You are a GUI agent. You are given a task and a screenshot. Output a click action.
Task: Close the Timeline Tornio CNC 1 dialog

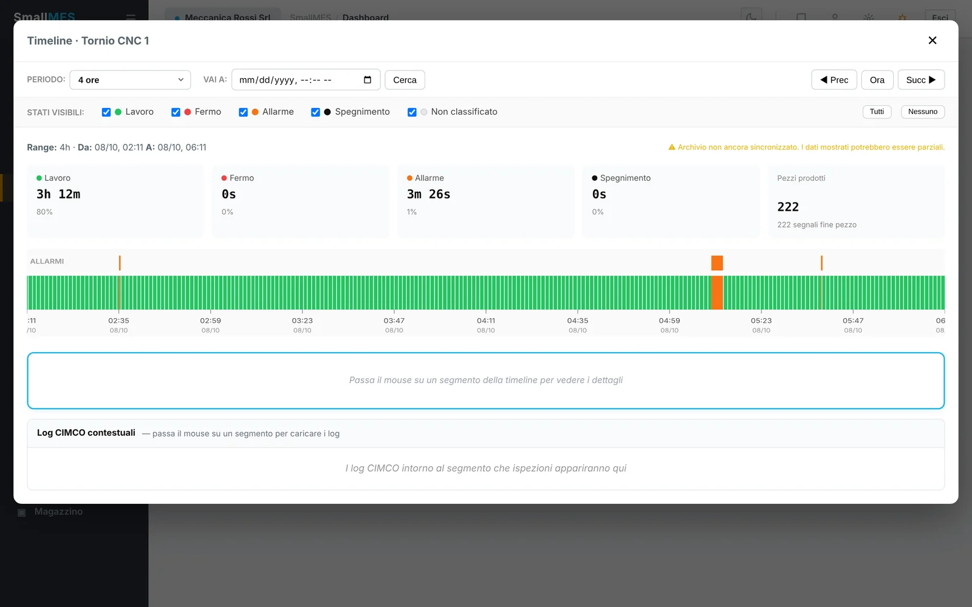(933, 41)
